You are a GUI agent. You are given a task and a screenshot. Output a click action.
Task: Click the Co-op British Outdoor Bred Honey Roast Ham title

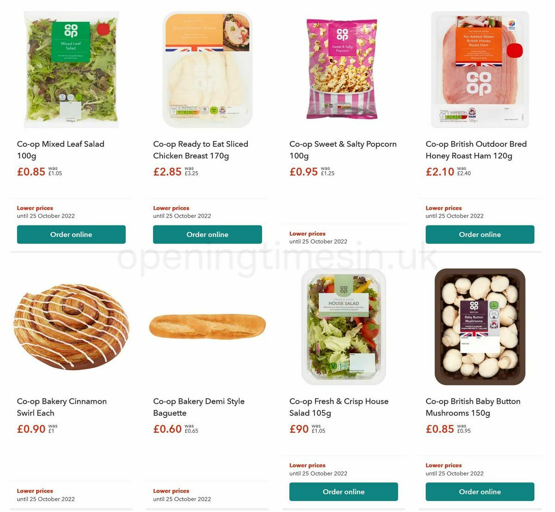(476, 150)
